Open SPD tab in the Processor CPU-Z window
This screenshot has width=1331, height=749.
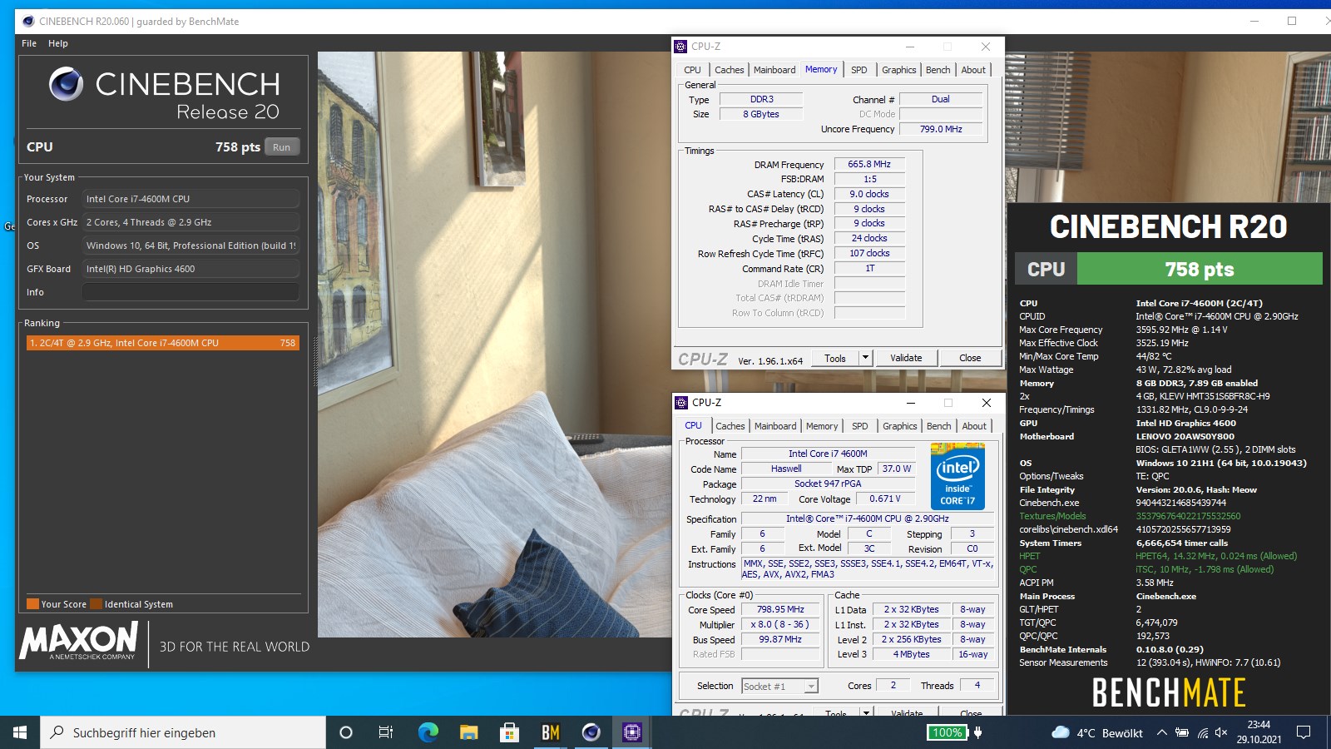click(x=860, y=426)
